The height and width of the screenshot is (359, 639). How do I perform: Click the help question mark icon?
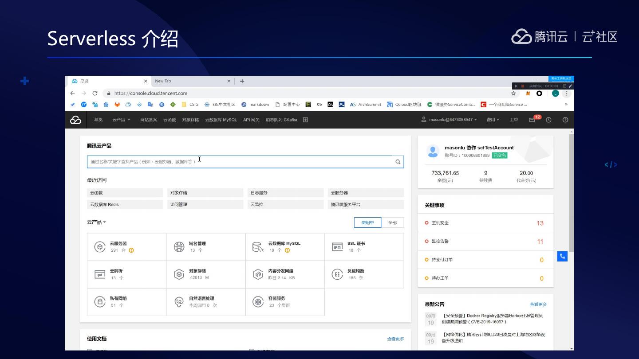(x=565, y=120)
